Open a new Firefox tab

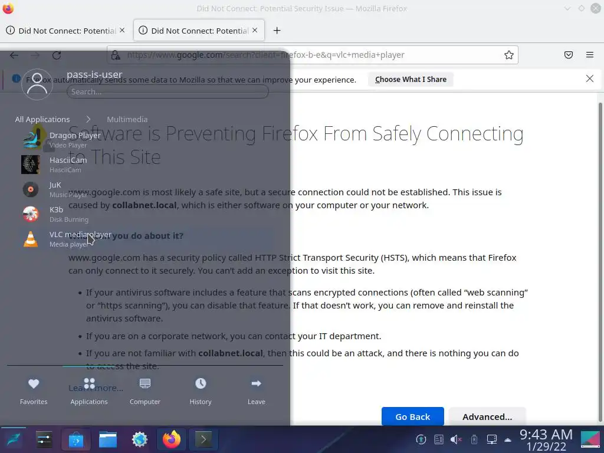point(277,31)
